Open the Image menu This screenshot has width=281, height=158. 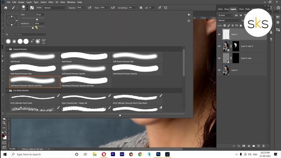(x=21, y=2)
